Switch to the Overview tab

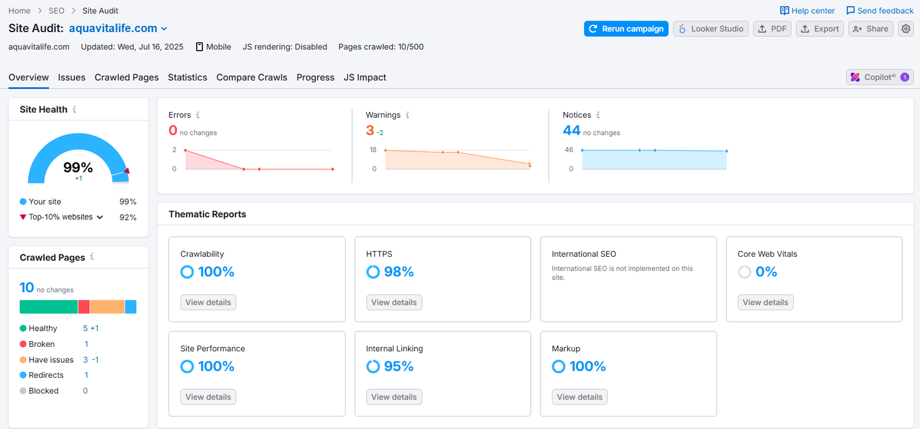[29, 77]
